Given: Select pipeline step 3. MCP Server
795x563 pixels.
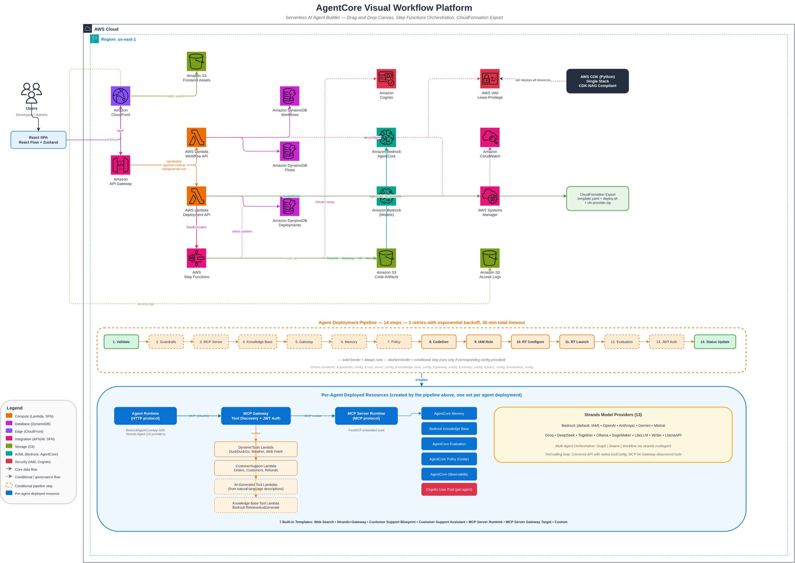Looking at the screenshot, I should [211, 341].
